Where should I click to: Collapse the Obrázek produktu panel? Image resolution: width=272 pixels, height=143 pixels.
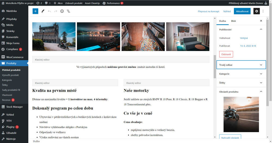241,92
